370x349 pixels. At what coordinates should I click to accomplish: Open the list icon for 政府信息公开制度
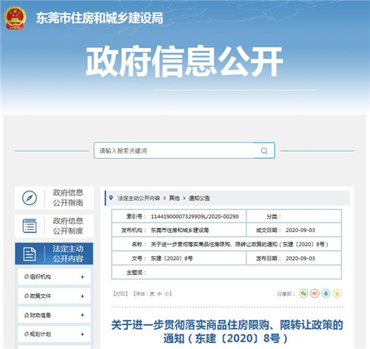pyautogui.click(x=30, y=226)
